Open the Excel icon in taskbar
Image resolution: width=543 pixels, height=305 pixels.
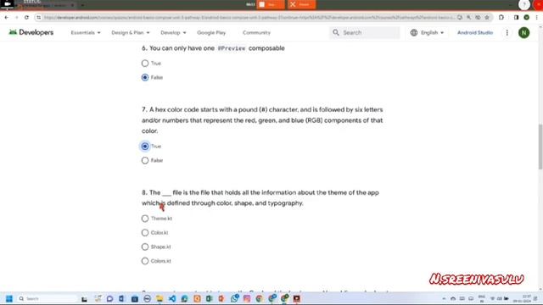click(210, 298)
